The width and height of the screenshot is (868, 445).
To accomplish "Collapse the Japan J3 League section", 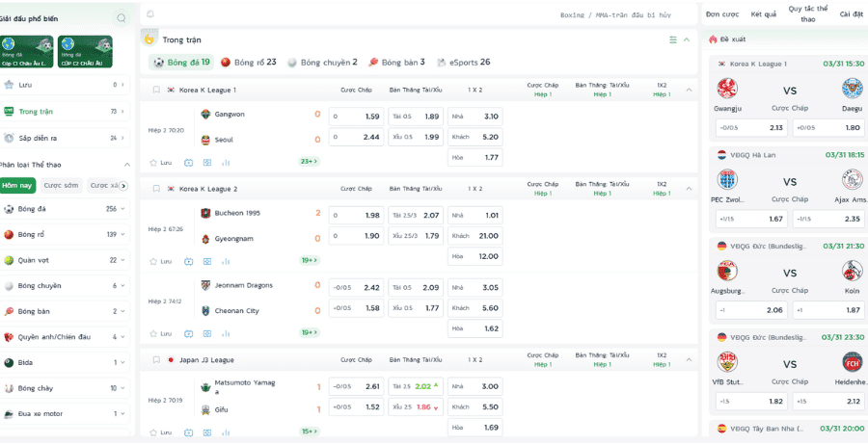I will (x=689, y=360).
